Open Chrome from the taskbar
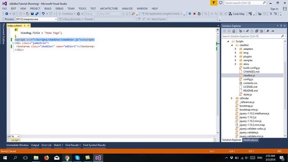Screen dimensions: 288x162 [x=67, y=158]
